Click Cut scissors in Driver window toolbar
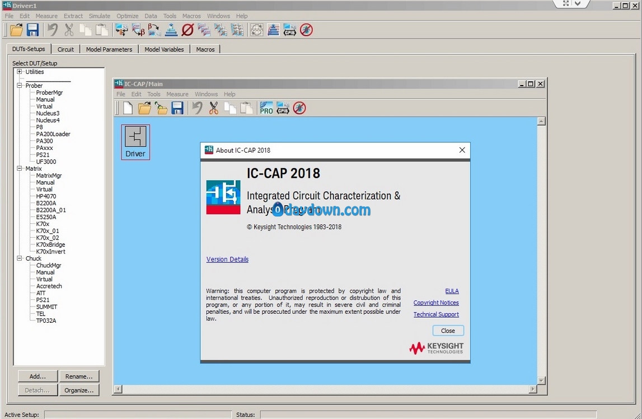This screenshot has height=419, width=642. [69, 30]
